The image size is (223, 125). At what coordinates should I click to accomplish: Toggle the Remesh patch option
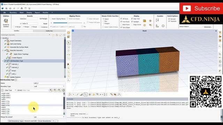click(x=169, y=19)
